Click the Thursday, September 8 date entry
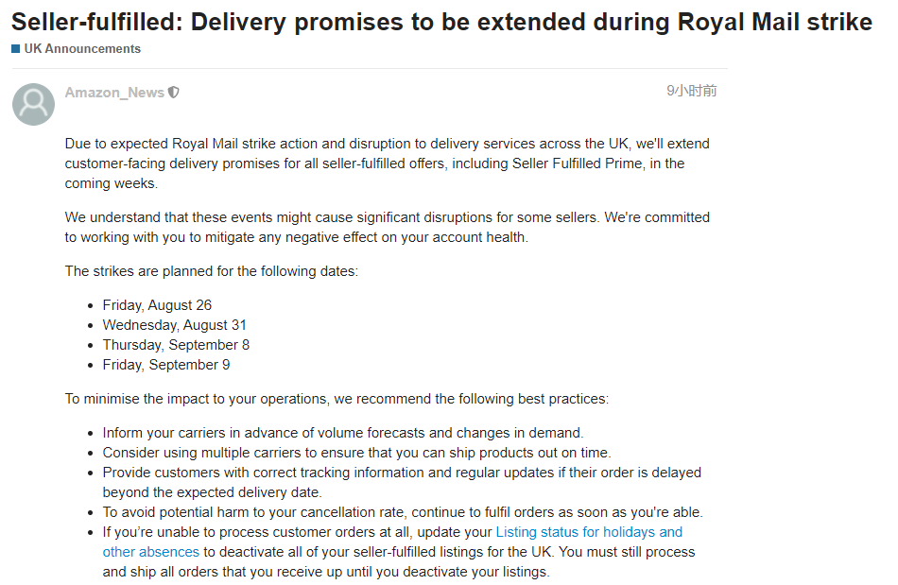The image size is (898, 585). (x=176, y=345)
